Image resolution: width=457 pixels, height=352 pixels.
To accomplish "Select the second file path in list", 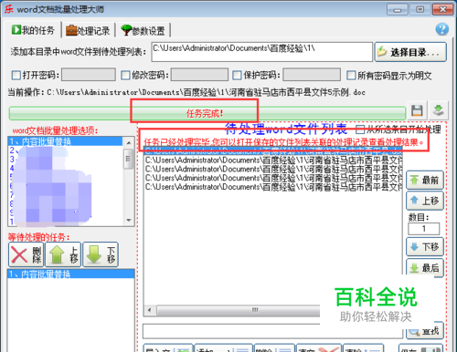I will click(273, 160).
